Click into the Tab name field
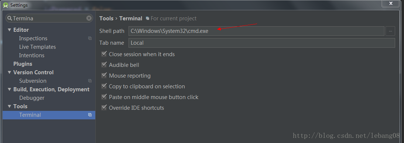This screenshot has height=143, width=404. pyautogui.click(x=261, y=43)
